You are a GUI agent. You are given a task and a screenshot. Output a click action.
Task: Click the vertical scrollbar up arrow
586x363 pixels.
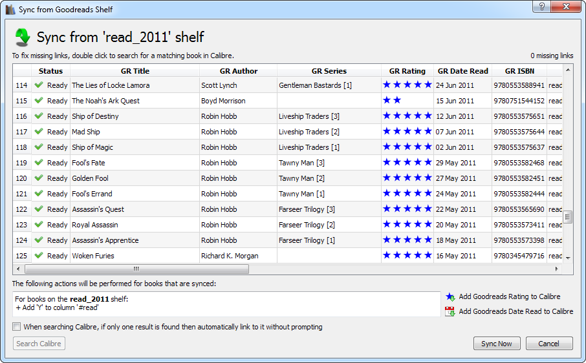pyautogui.click(x=568, y=70)
